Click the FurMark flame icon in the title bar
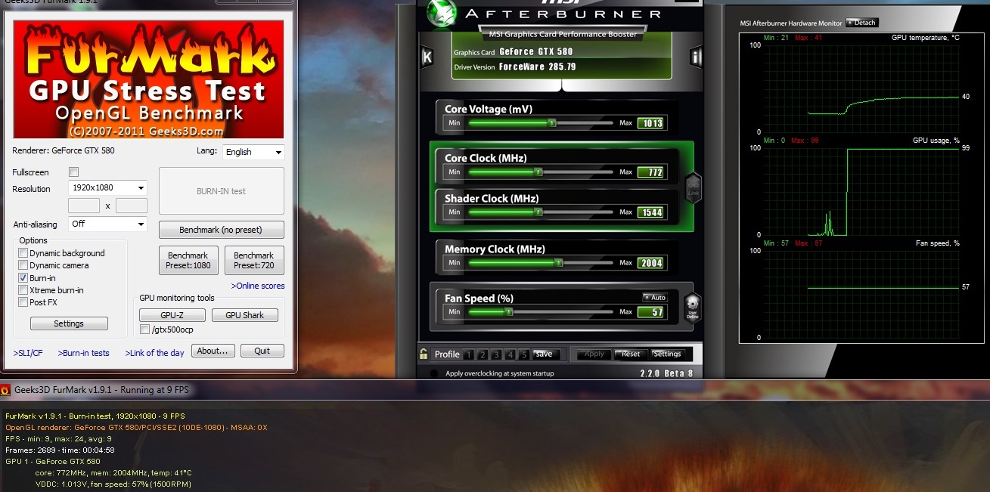Image resolution: width=990 pixels, height=492 pixels. (5, 390)
